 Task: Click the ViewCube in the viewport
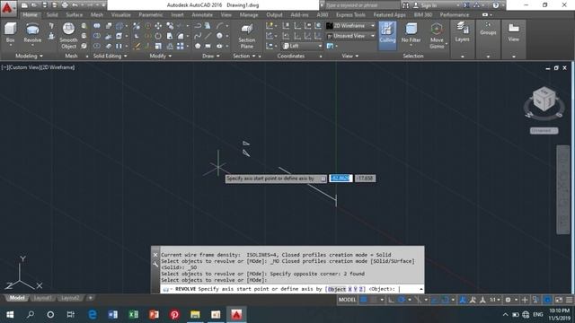pos(544,99)
